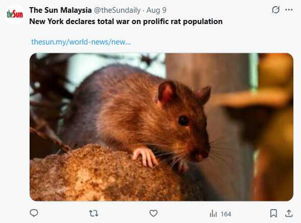The image size is (301, 223).
Task: Open the rat photo preview image
Action: click(x=162, y=127)
